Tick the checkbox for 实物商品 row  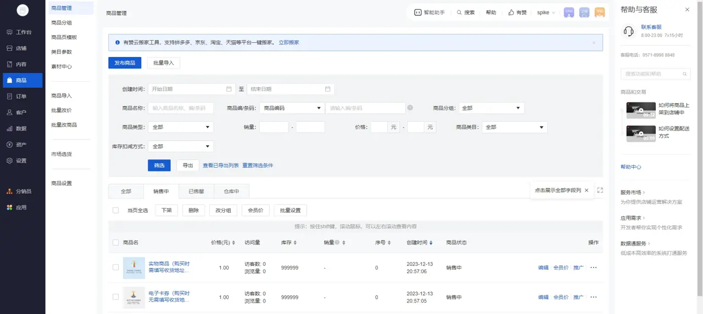[115, 267]
